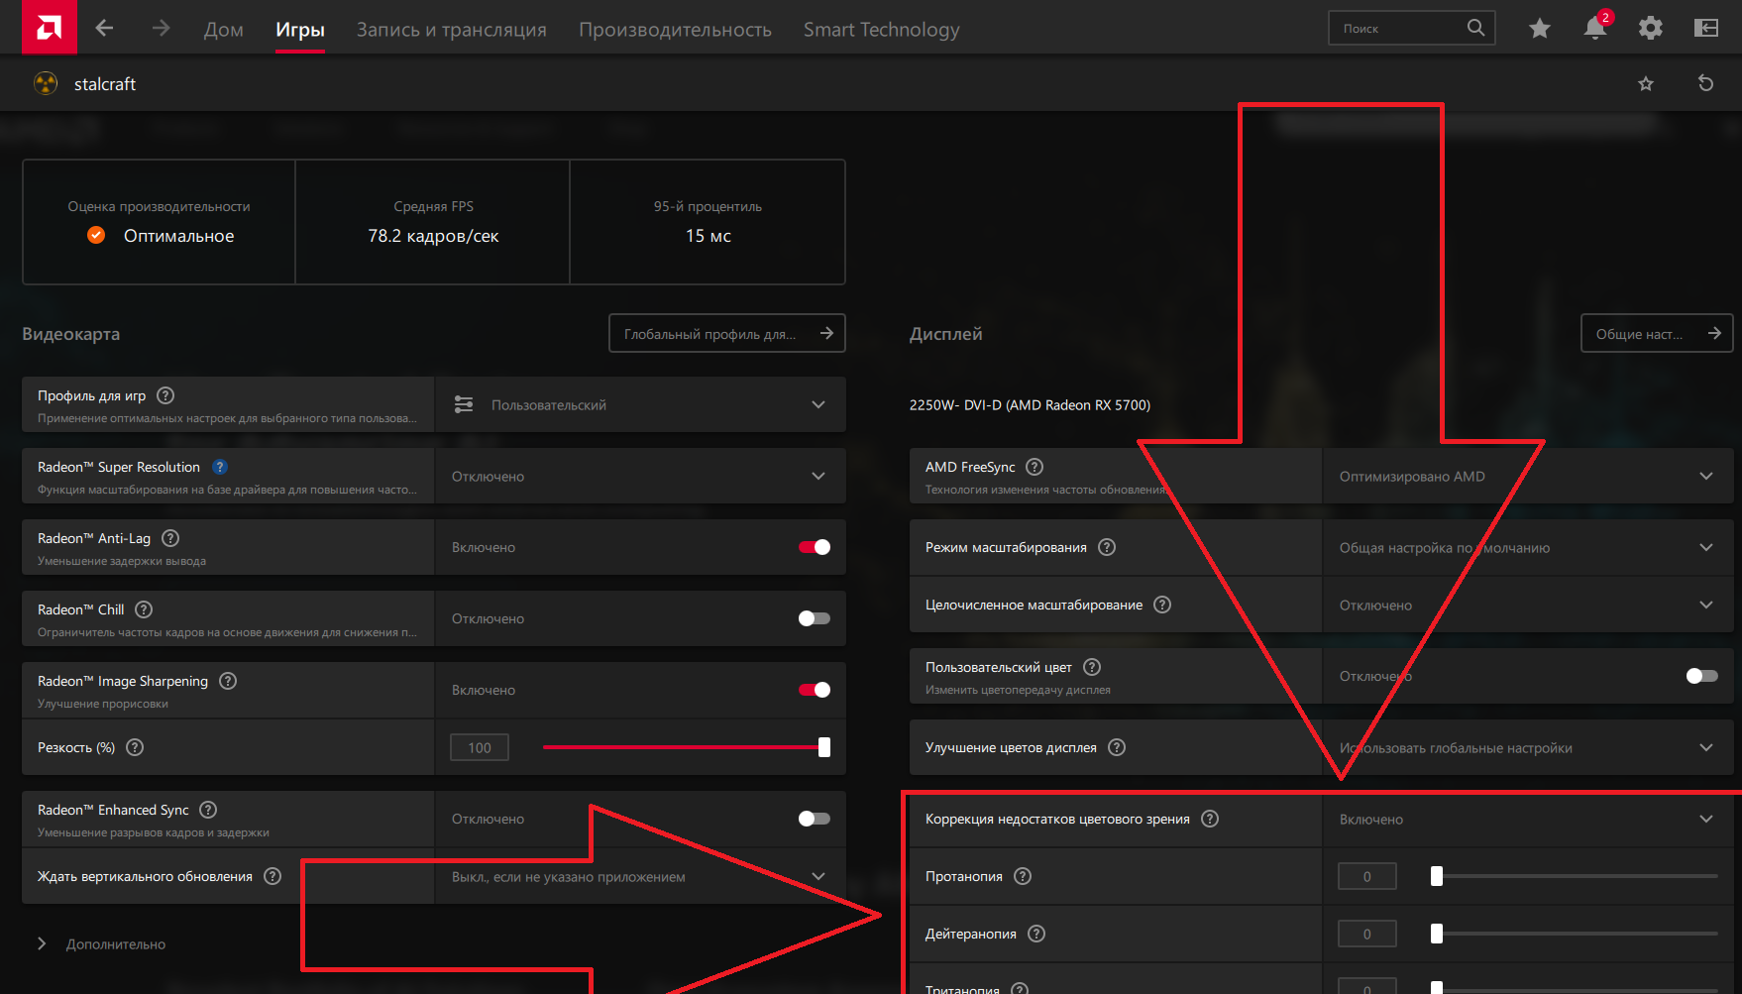The image size is (1742, 994).
Task: Click the Резкость sharpness slider handle
Action: point(823,747)
